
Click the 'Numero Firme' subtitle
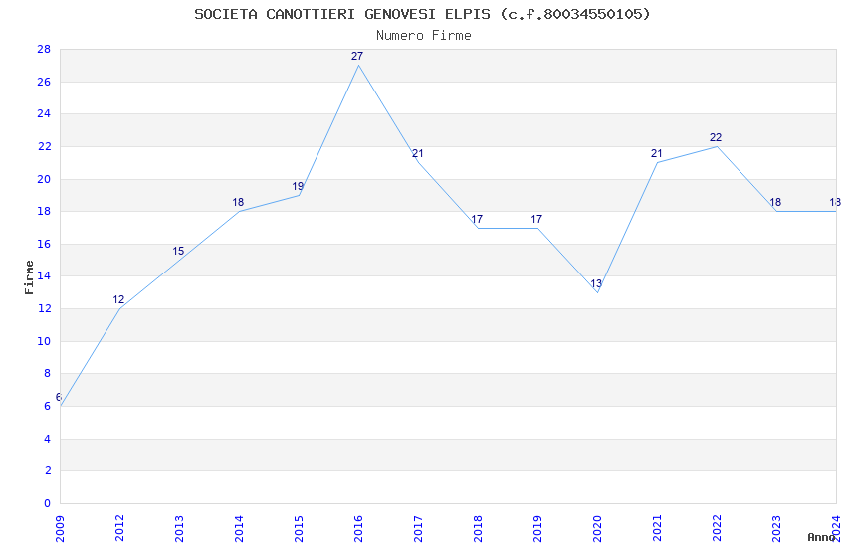pyautogui.click(x=424, y=36)
